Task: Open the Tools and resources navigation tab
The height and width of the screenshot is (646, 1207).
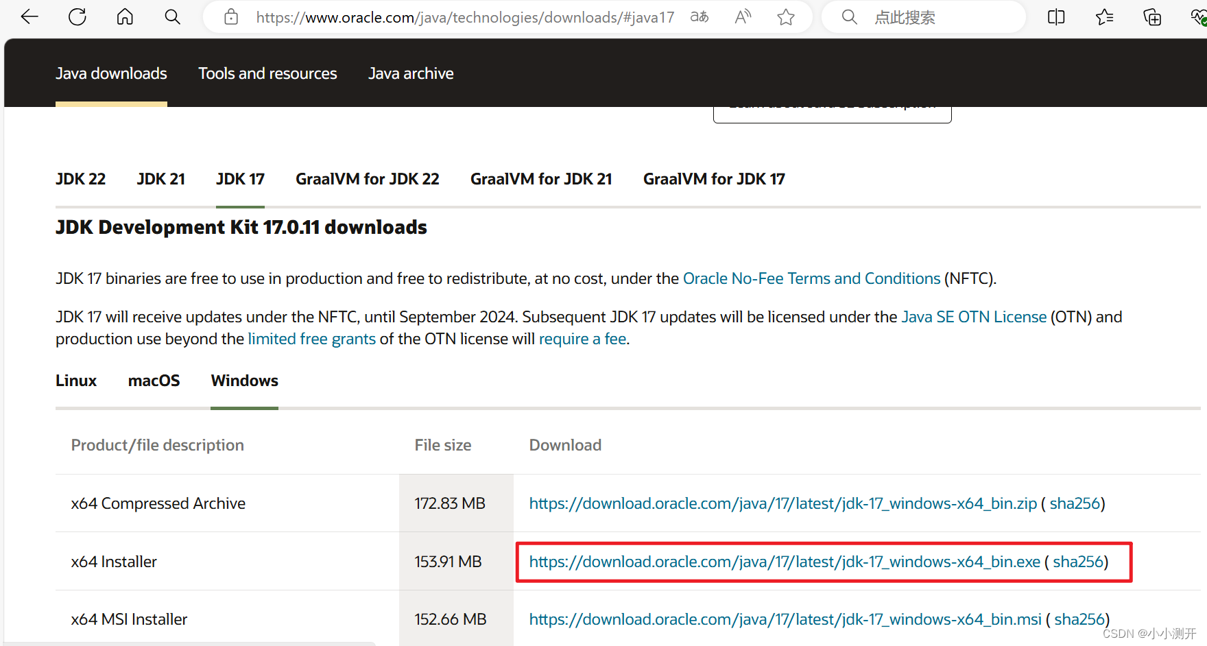Action: (x=267, y=73)
